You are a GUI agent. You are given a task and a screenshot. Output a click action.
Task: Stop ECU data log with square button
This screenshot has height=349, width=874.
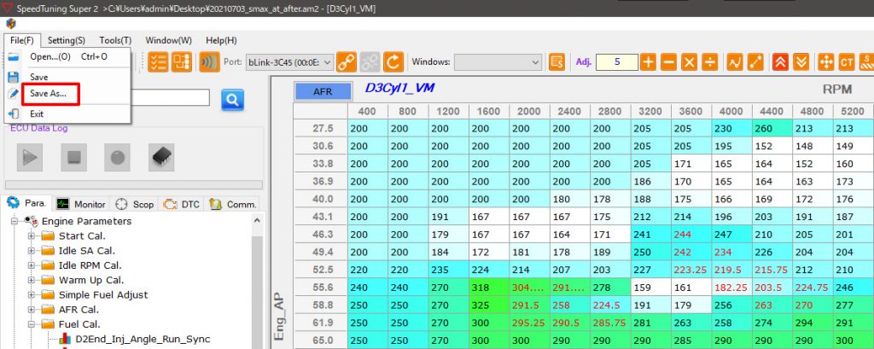coord(73,157)
